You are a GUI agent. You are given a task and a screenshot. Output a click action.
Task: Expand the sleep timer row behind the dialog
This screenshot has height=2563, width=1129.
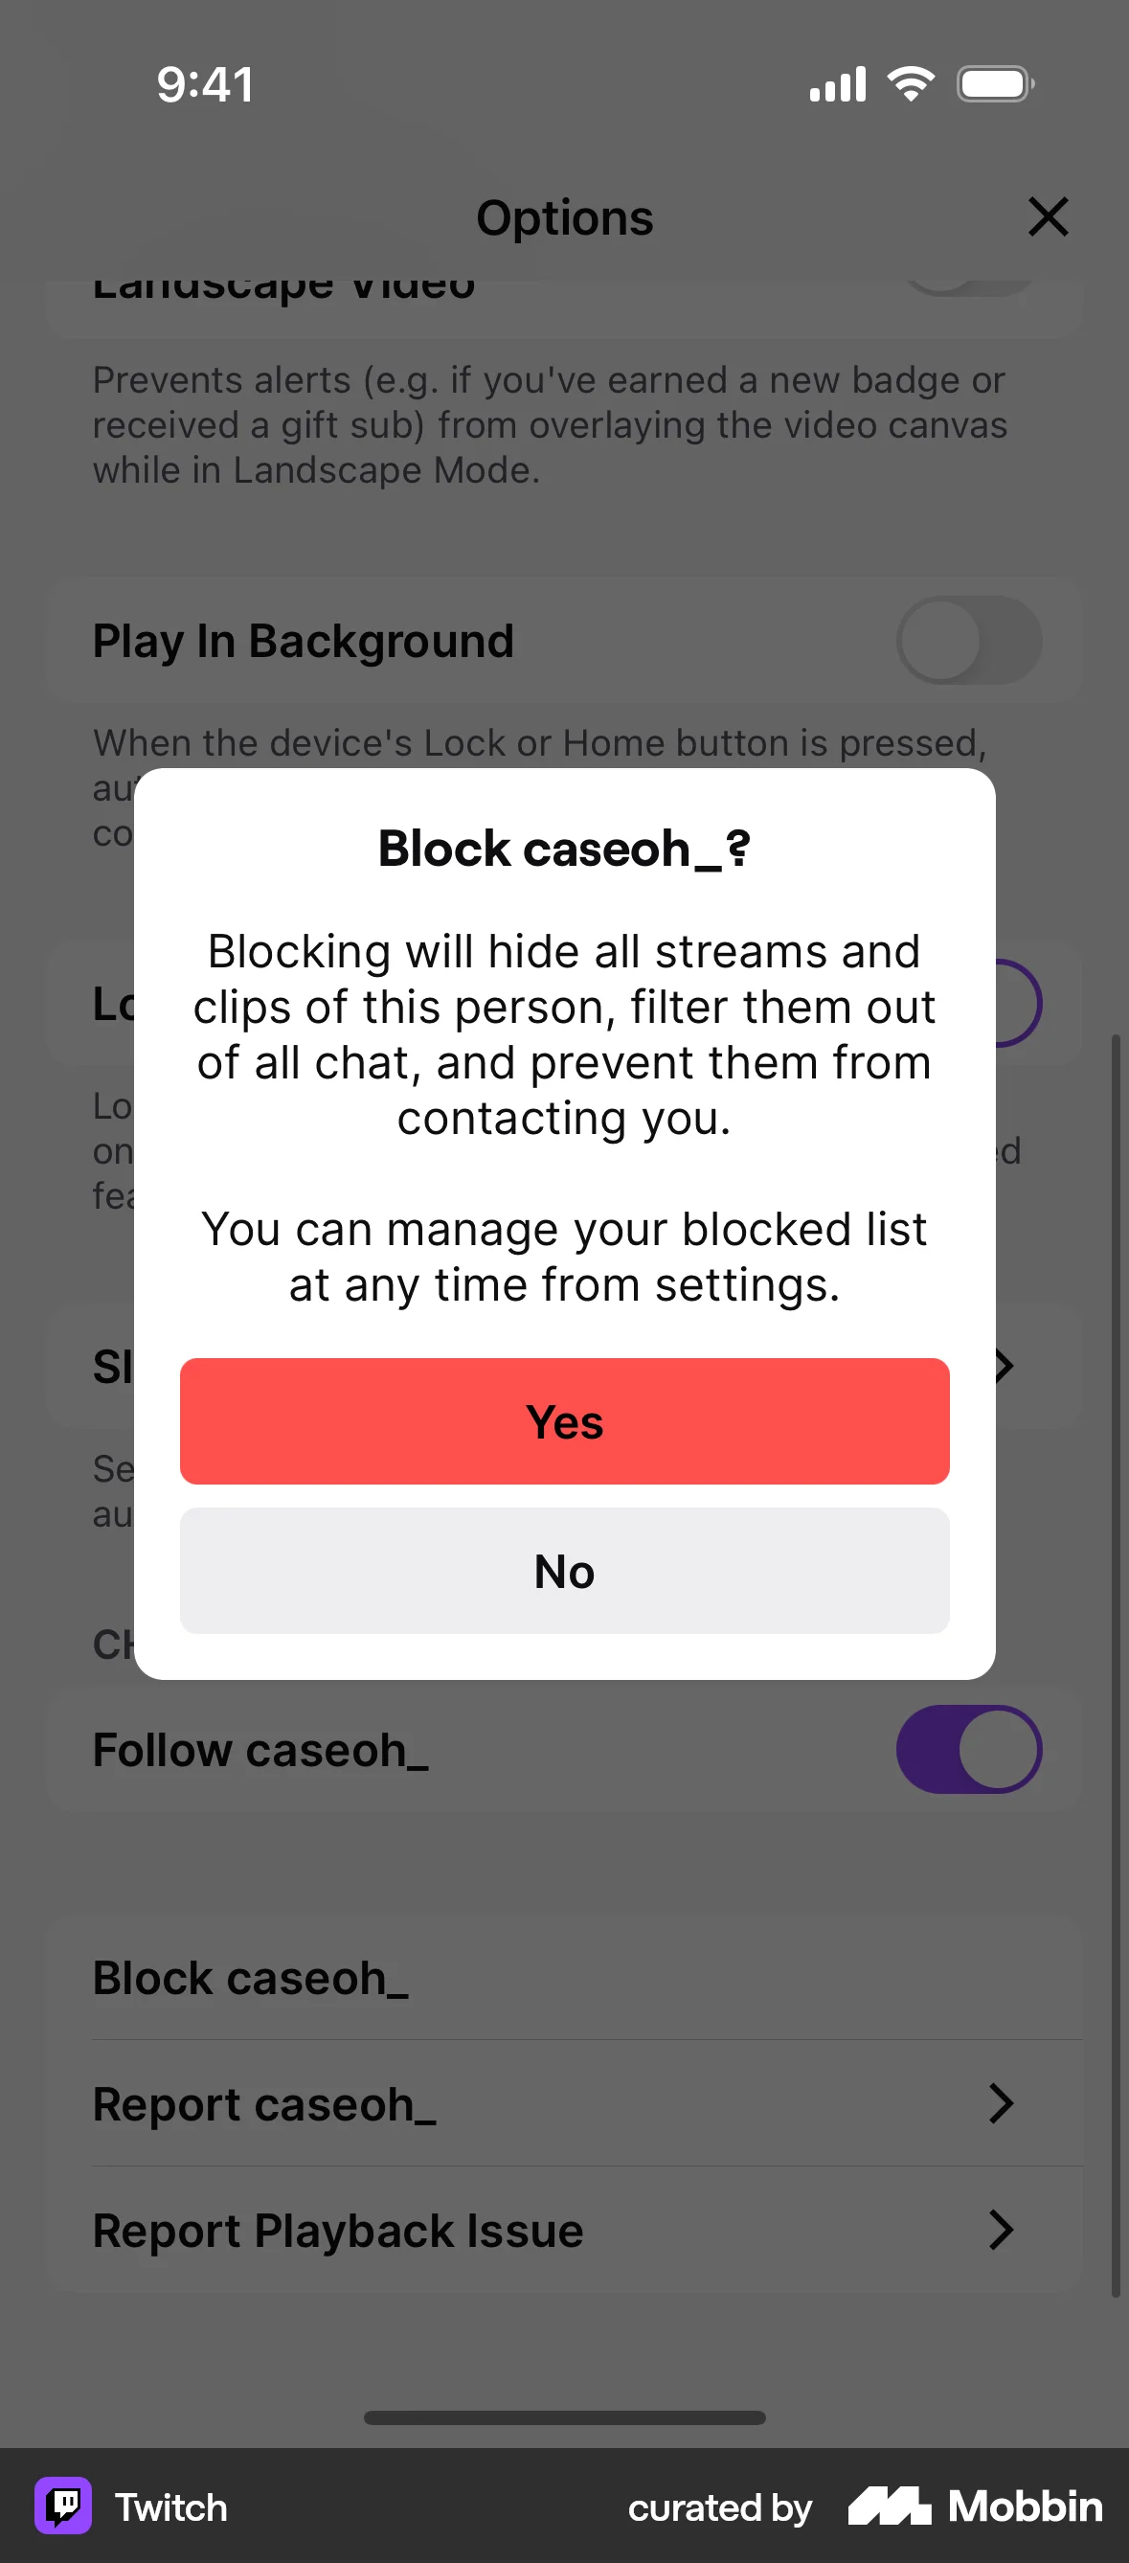(x=1004, y=1365)
